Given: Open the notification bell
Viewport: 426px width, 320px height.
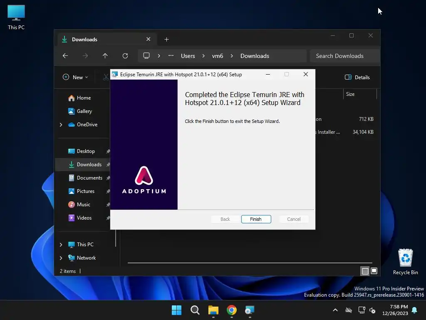Looking at the screenshot, I should point(415,310).
